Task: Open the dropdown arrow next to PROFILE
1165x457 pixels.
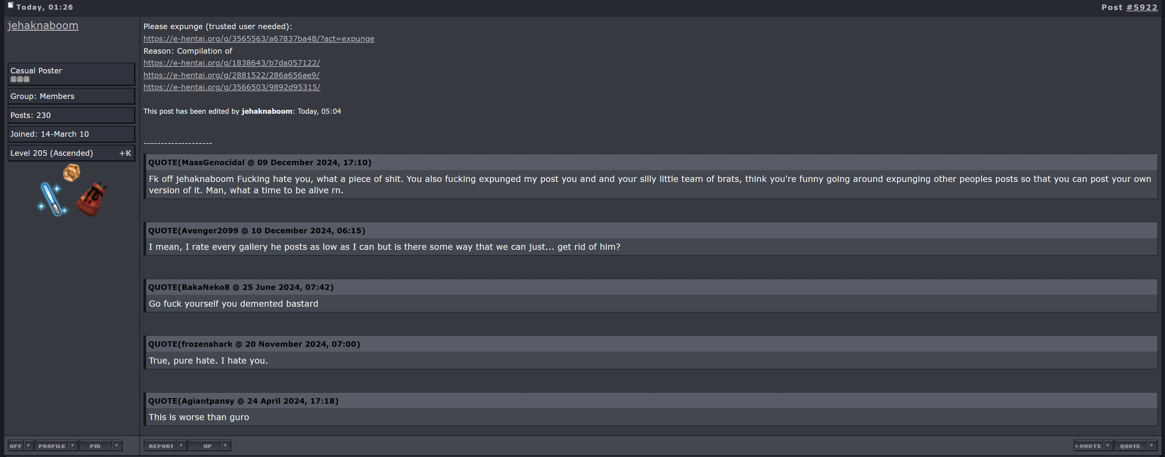Action: (x=72, y=446)
